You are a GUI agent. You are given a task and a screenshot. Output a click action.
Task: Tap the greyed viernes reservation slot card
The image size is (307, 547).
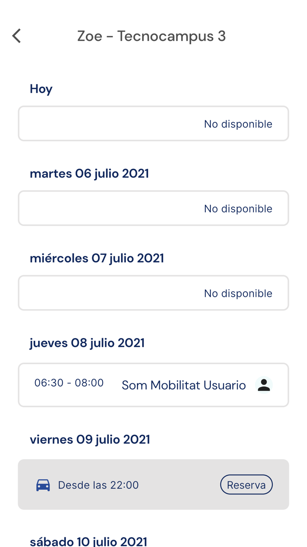[153, 485]
